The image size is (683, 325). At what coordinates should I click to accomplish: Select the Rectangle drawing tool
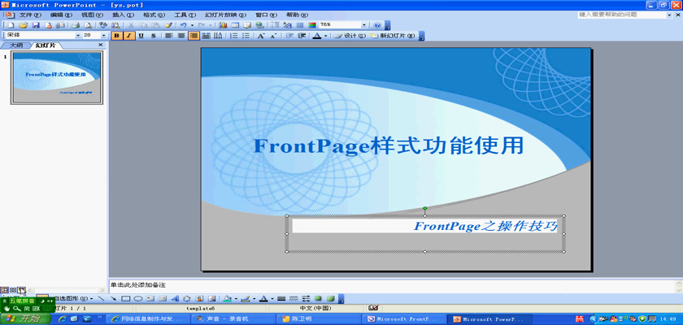[x=125, y=298]
